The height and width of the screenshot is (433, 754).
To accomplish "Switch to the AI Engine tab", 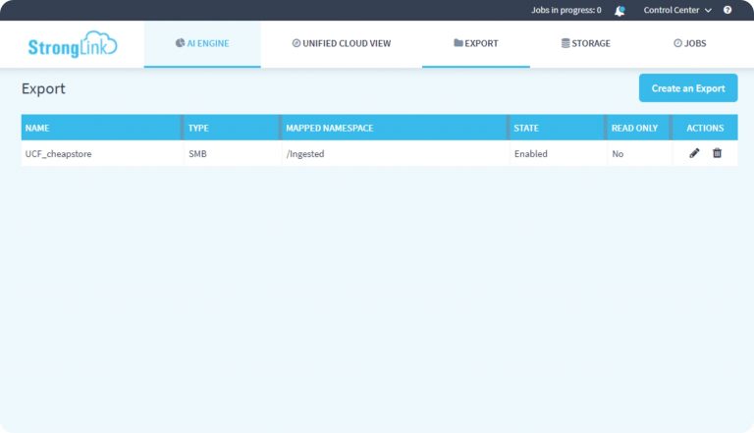I will click(202, 43).
